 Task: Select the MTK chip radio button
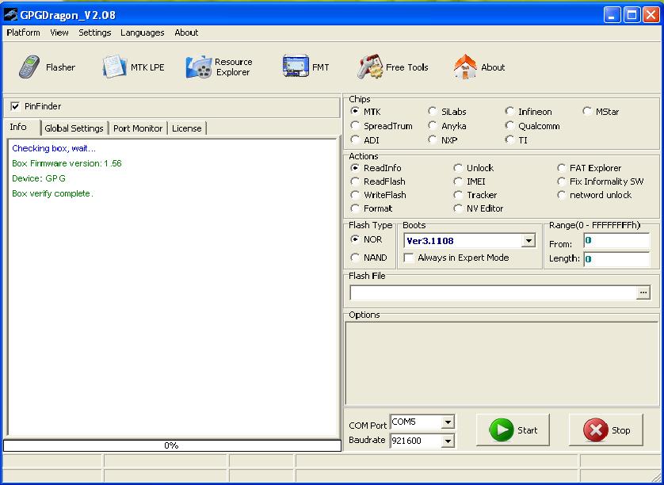[x=355, y=112]
